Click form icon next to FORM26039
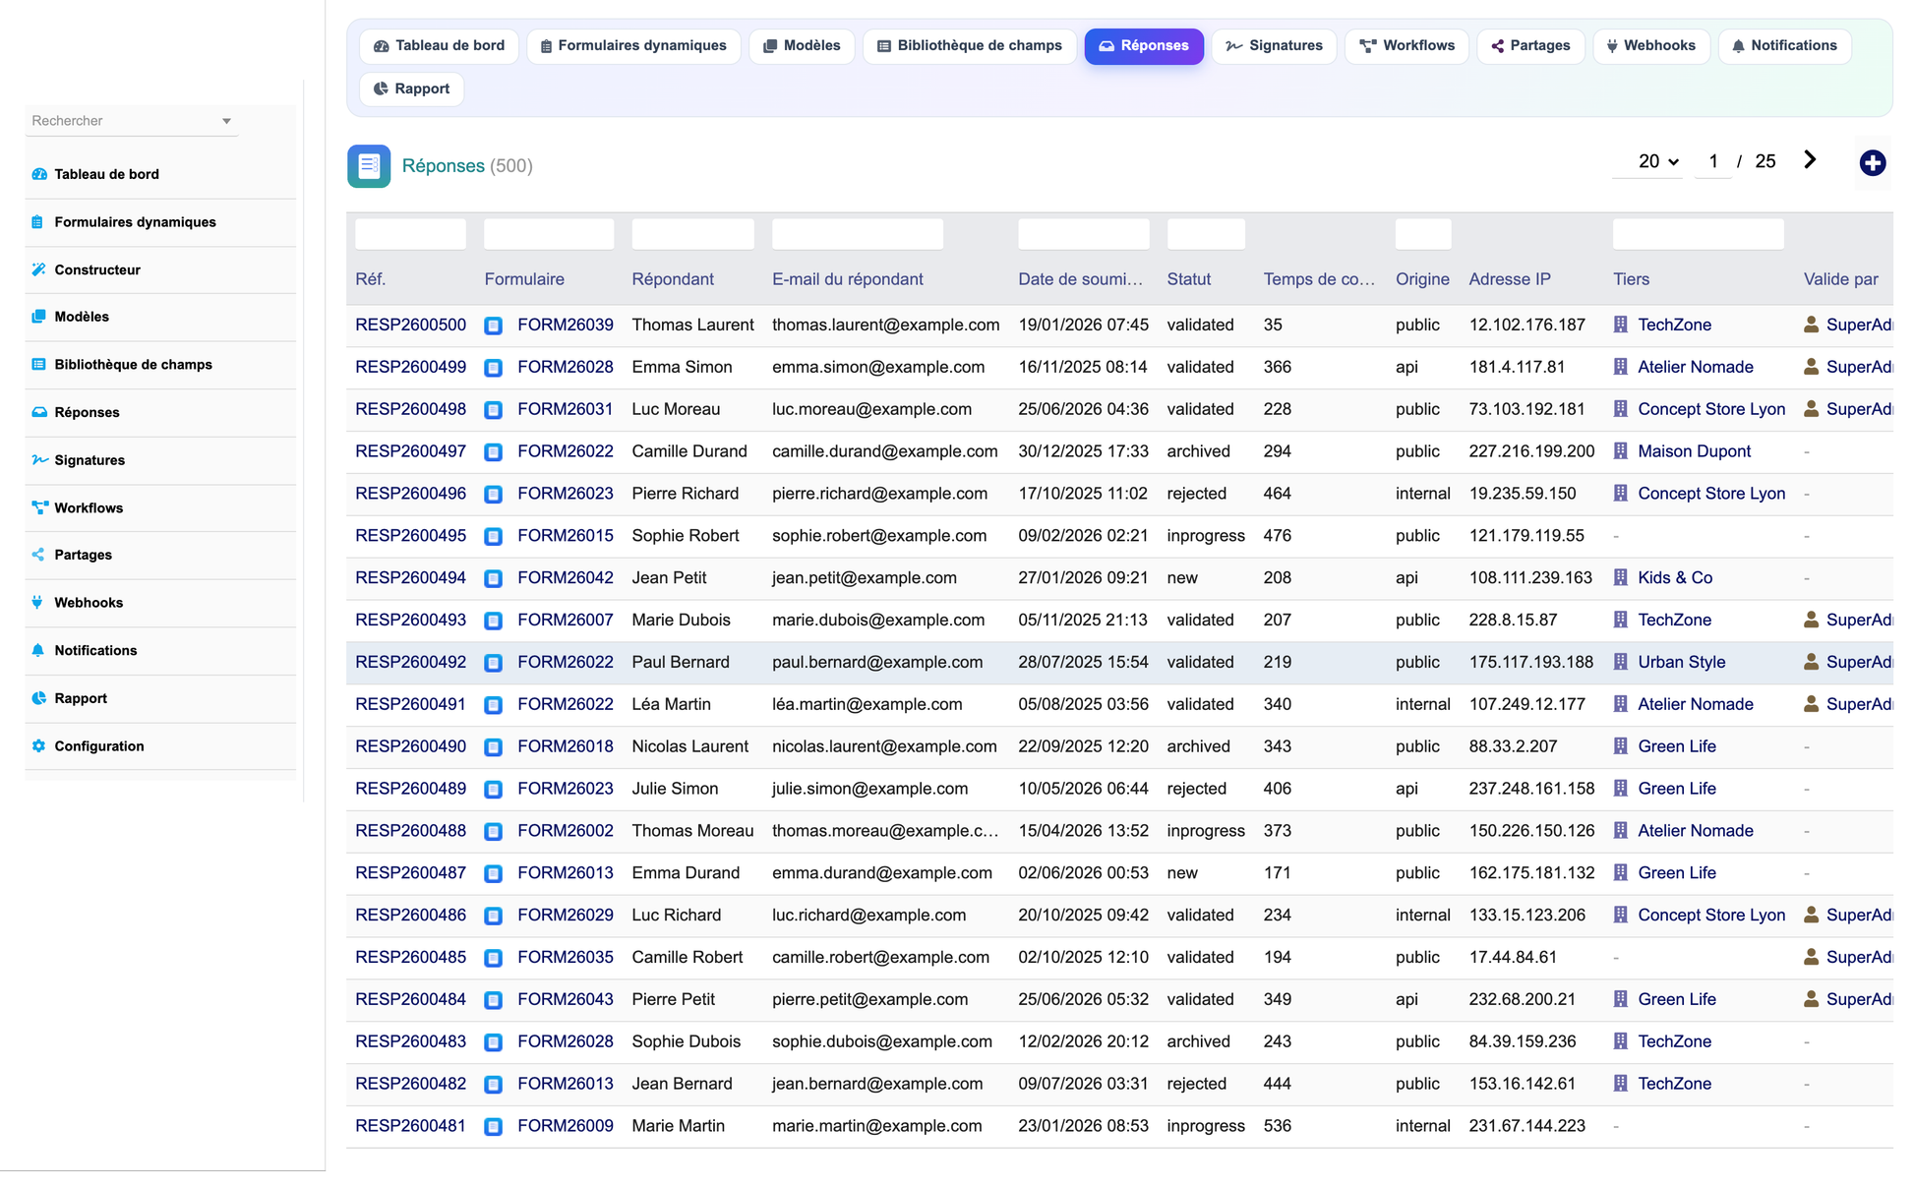Viewport: 1914px width, 1185px height. pyautogui.click(x=494, y=326)
